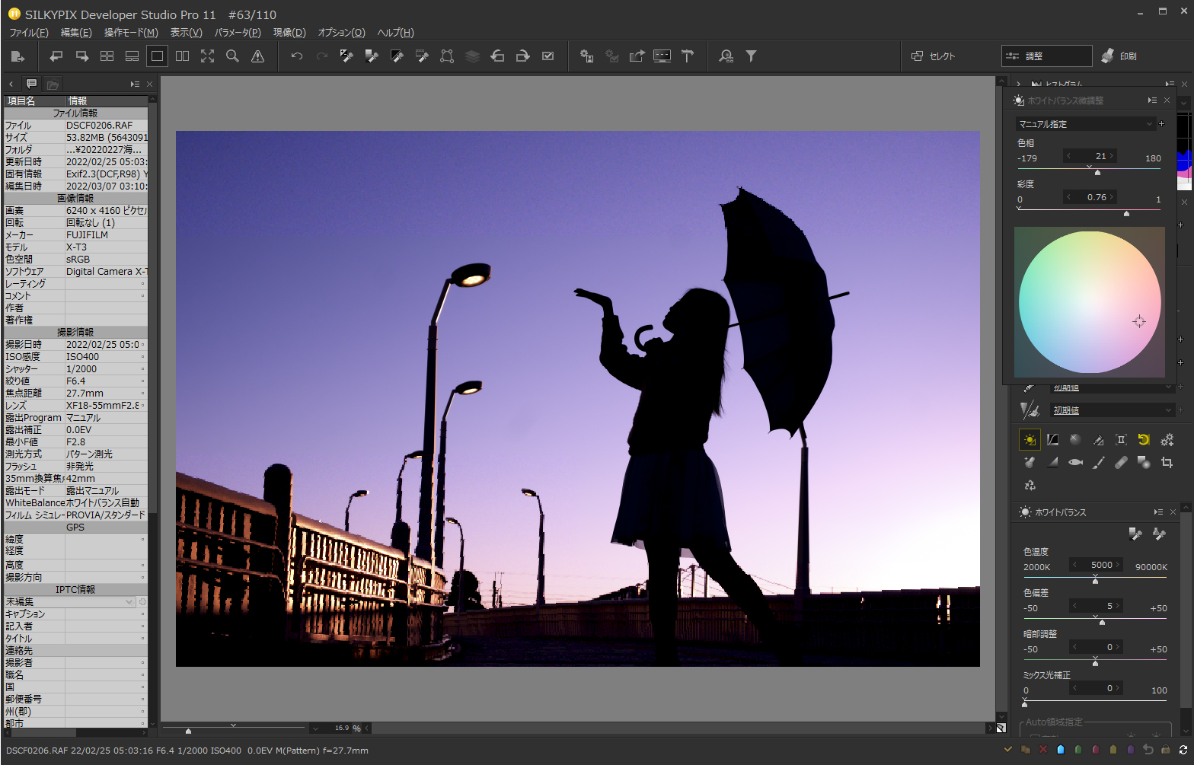Toggle the green mark in status bar
Image resolution: width=1194 pixels, height=765 pixels.
(1077, 750)
